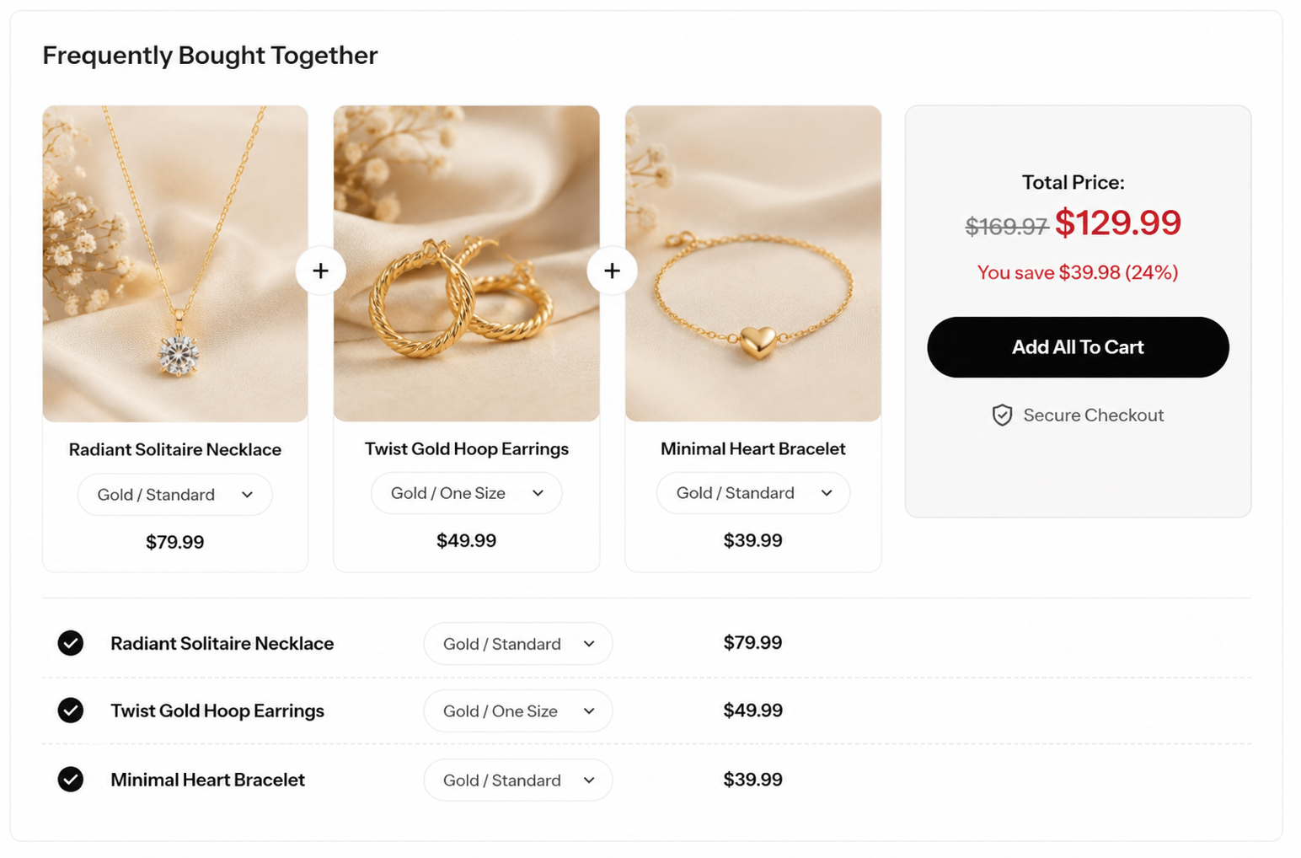The width and height of the screenshot is (1301, 858).
Task: Click chevron in earrings card variant selector
Action: point(538,493)
